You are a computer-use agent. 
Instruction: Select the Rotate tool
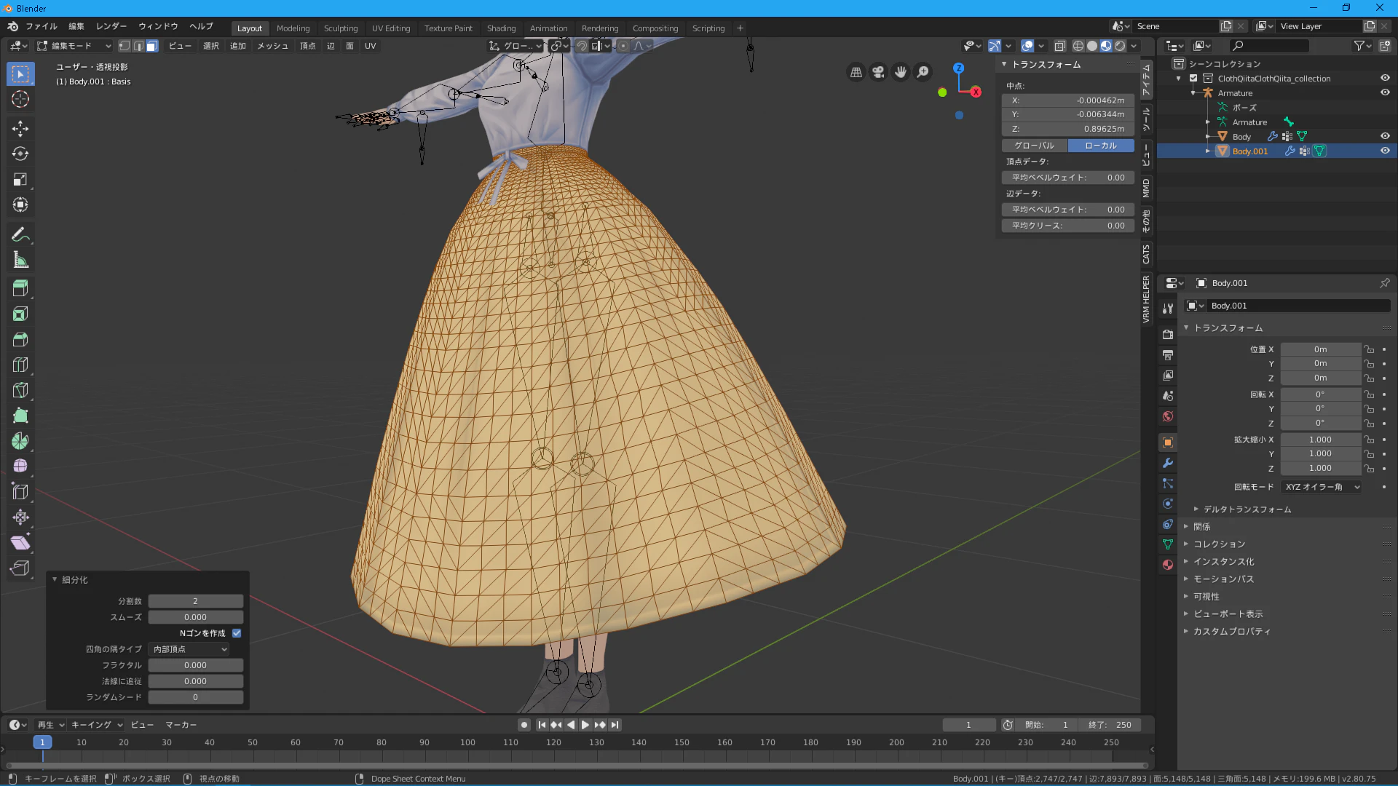pos(20,154)
